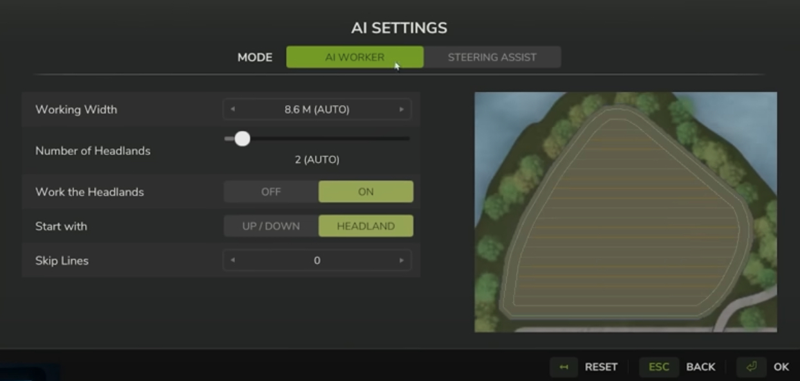Decrease Skip Lines with left arrow
800x381 pixels.
(x=232, y=260)
